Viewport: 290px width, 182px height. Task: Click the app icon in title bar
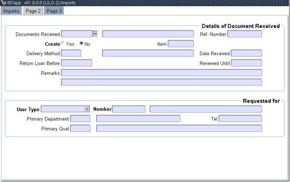coord(3,3)
